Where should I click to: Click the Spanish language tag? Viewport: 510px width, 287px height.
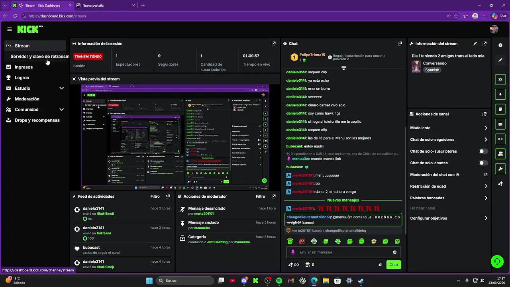(432, 70)
